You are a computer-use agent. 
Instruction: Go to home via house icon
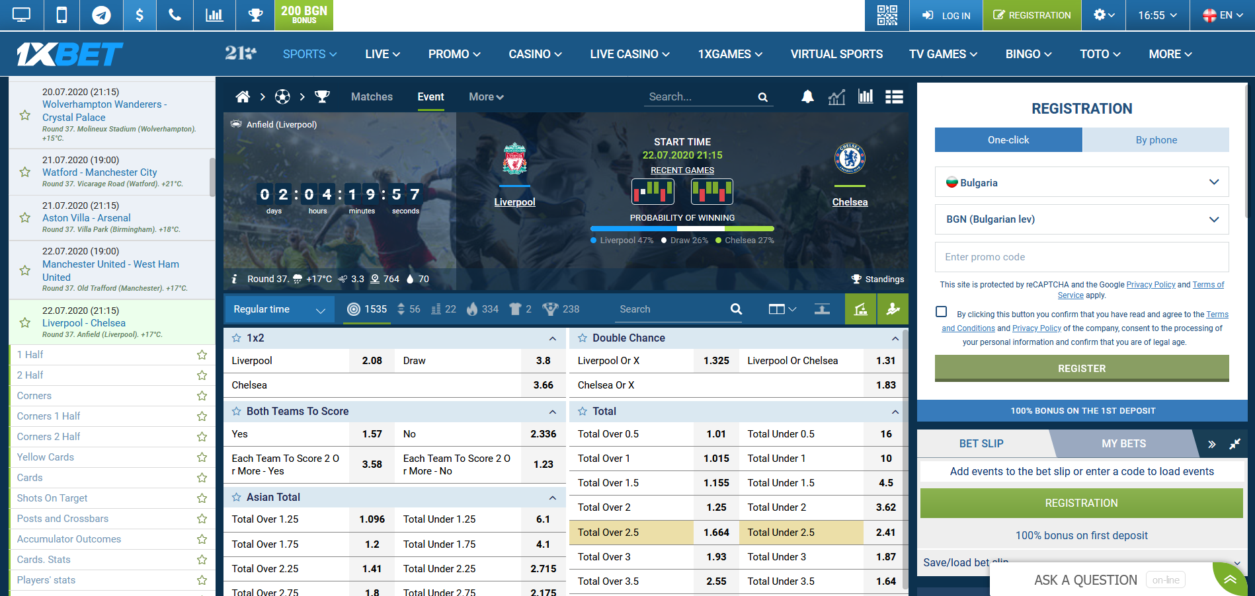[x=243, y=97]
